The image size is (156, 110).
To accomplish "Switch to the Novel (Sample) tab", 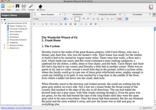I will coord(47,14).
